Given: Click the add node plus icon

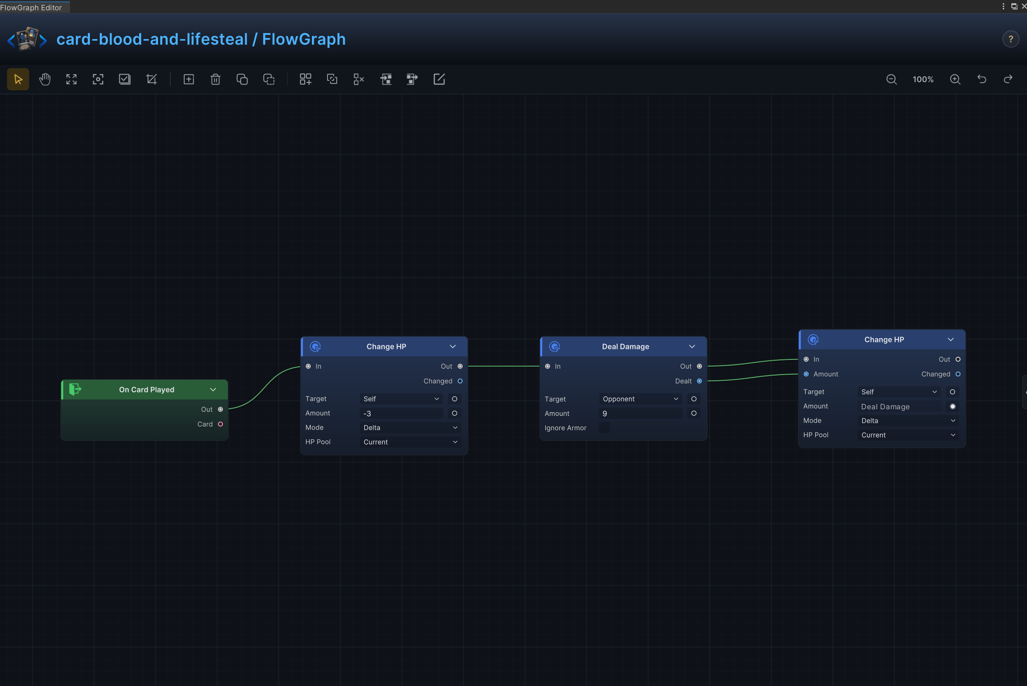Looking at the screenshot, I should tap(188, 79).
